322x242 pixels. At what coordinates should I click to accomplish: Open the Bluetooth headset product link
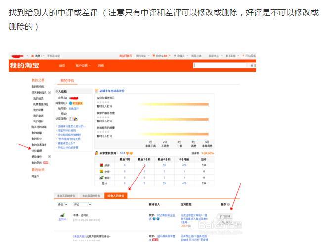coord(194,219)
